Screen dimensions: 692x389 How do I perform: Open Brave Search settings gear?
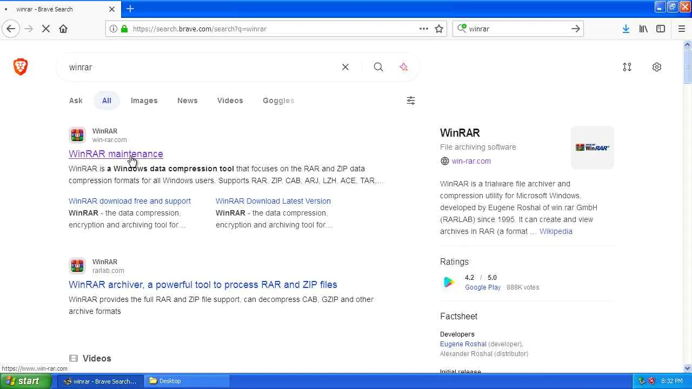(657, 67)
